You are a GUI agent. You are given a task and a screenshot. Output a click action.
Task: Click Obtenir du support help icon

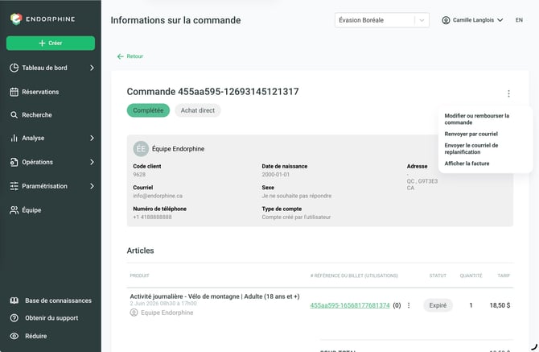[x=14, y=318]
